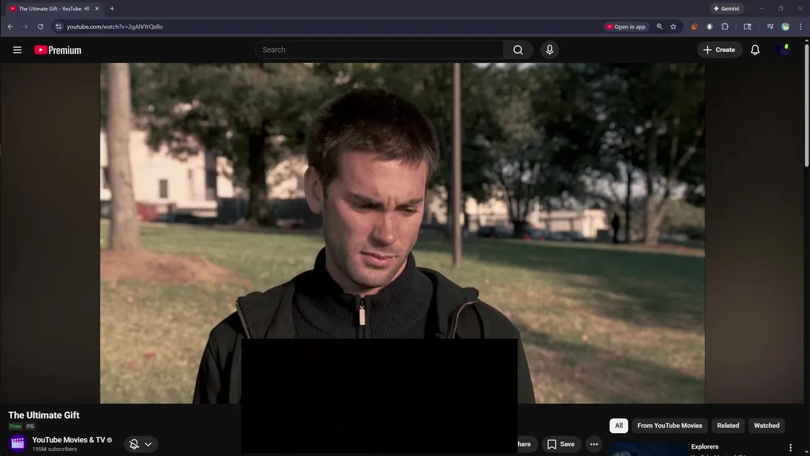Click the "PG" rating badge
The width and height of the screenshot is (810, 456).
click(x=30, y=426)
